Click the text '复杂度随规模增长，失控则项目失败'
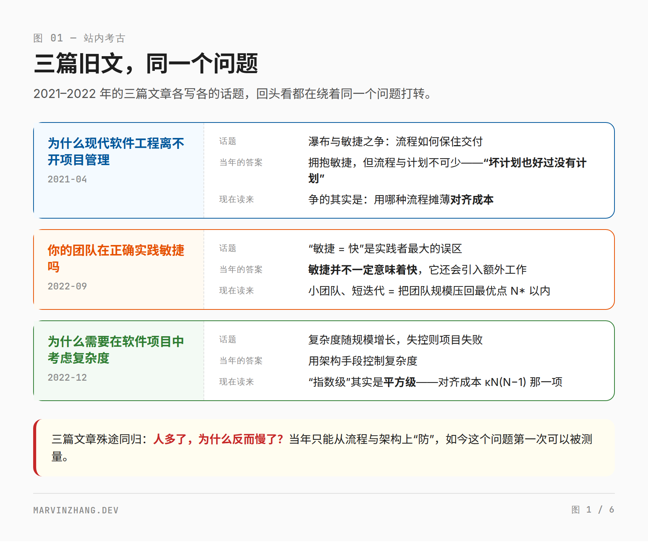The image size is (648, 542). pos(395,340)
